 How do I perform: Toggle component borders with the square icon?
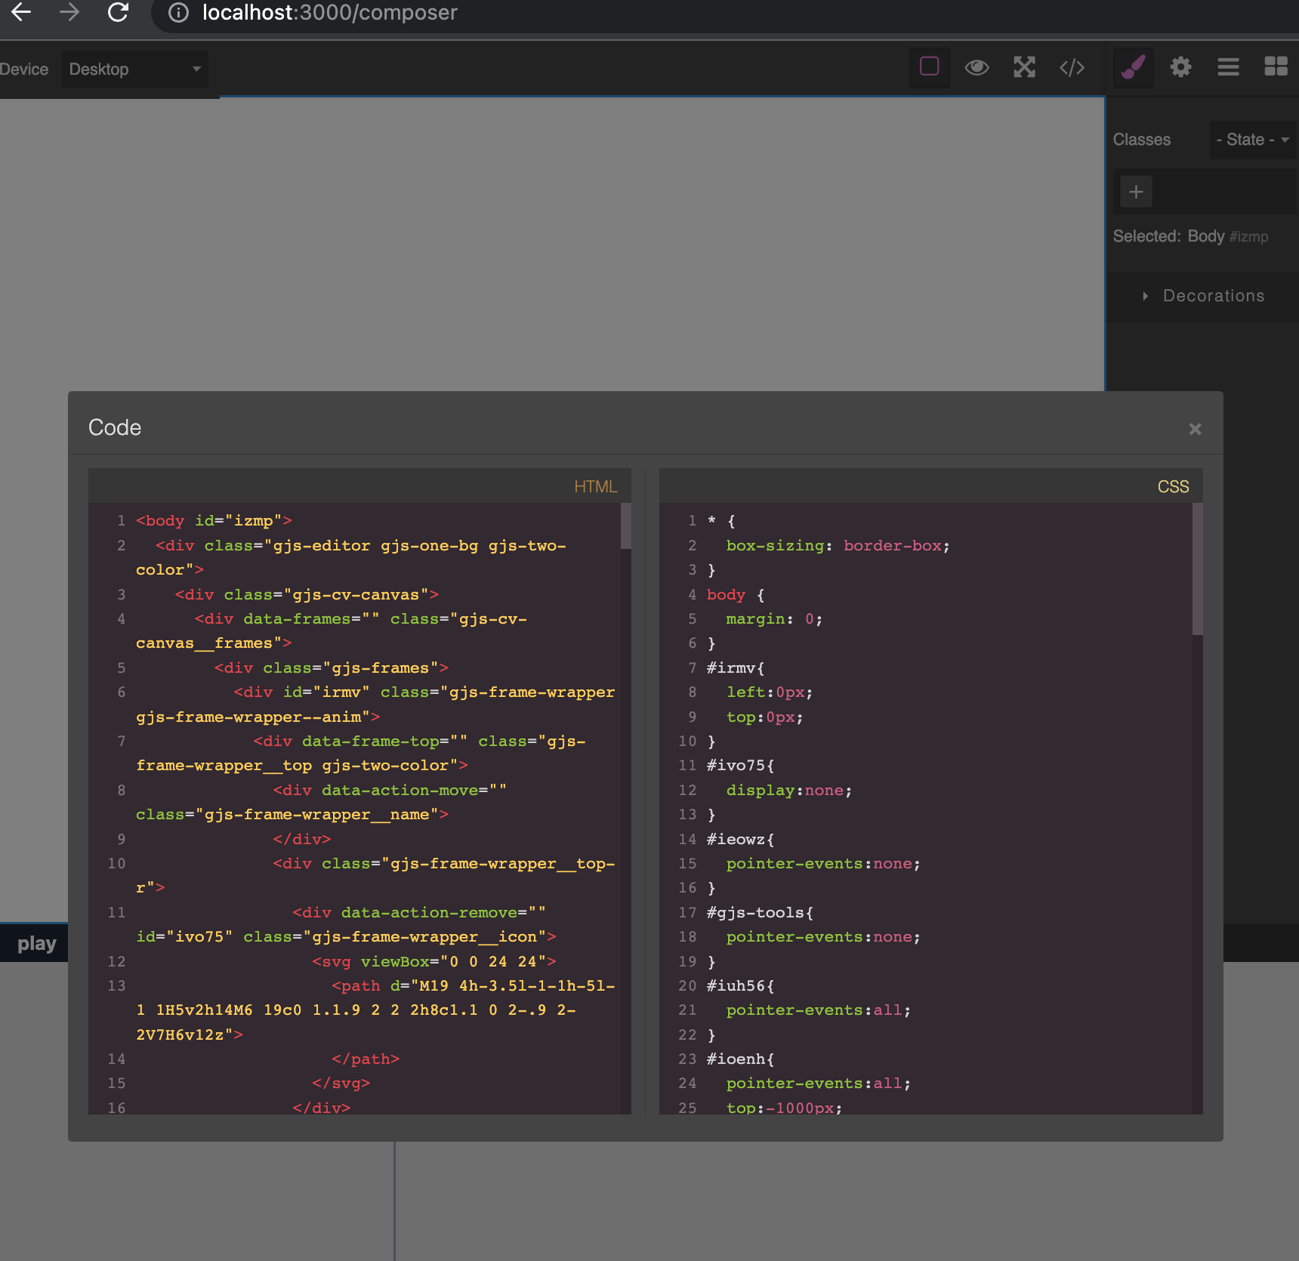click(x=929, y=67)
